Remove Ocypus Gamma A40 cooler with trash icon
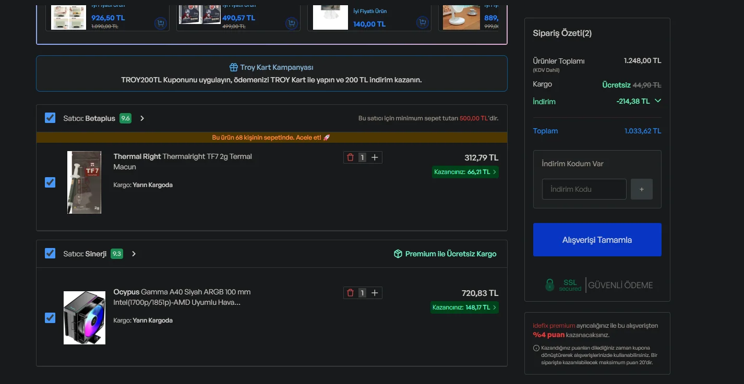 [350, 293]
